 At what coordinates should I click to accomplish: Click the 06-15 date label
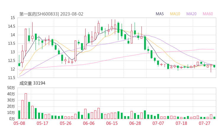pyautogui.click(x=112, y=123)
